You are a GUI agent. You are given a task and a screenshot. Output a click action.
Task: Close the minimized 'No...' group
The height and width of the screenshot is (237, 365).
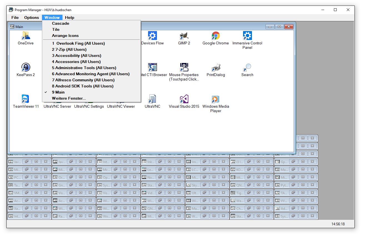179,177
